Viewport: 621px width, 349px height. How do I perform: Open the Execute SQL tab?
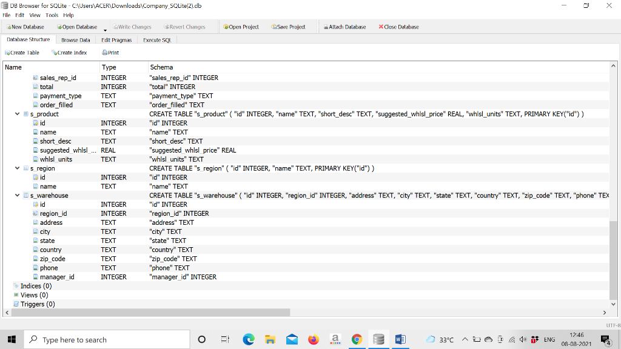(156, 39)
